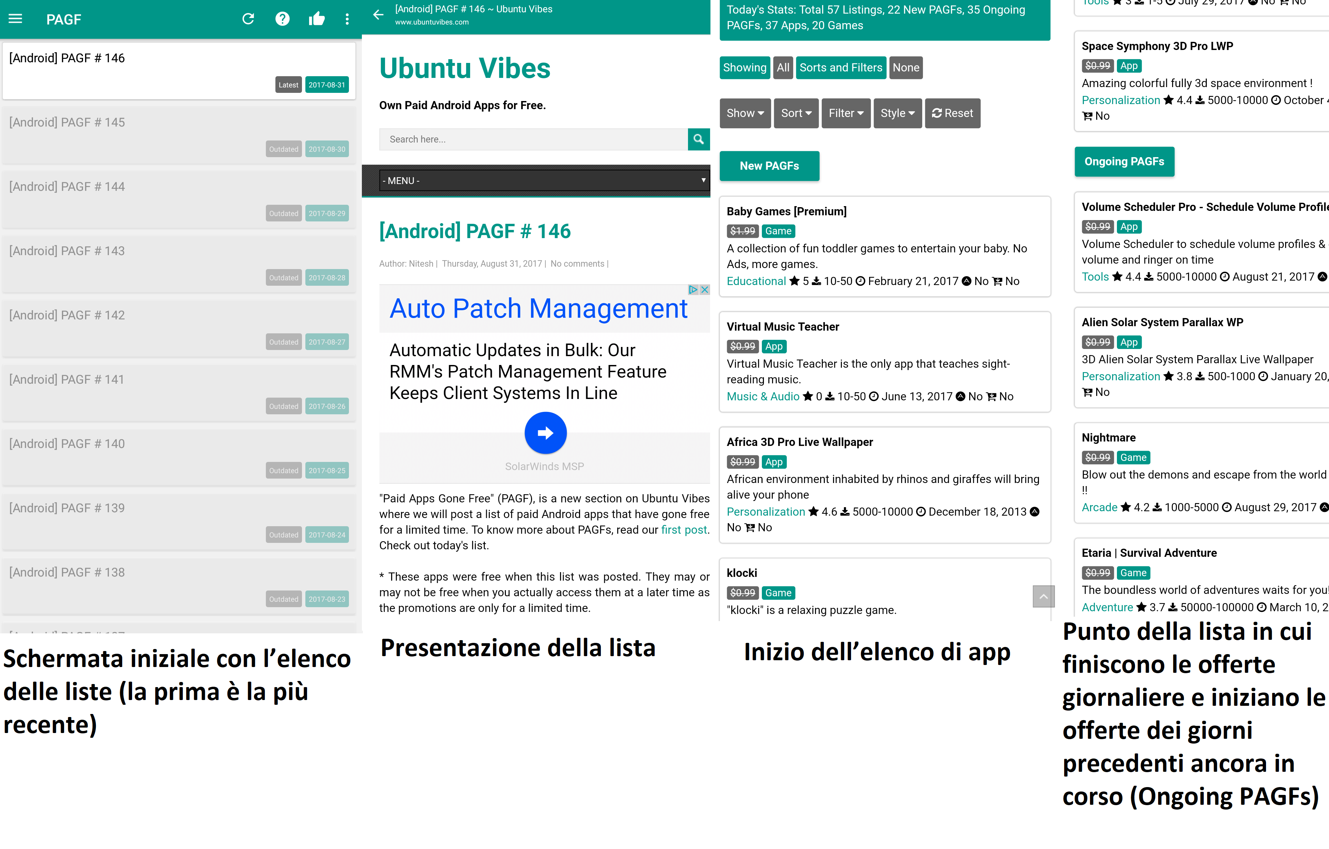Tap the scroll-to-top arrow button
The height and width of the screenshot is (849, 1329).
(x=1043, y=597)
